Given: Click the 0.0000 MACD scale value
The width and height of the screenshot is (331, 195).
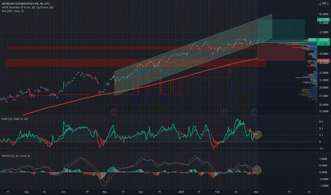Looking at the screenshot, I should (323, 172).
